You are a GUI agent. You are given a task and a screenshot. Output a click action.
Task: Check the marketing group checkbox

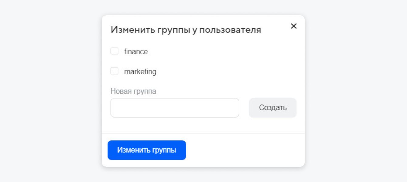(115, 71)
